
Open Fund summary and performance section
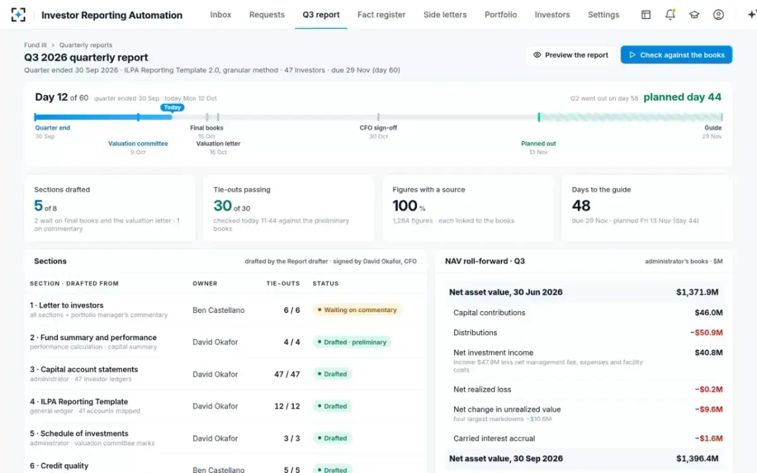[x=225, y=342]
